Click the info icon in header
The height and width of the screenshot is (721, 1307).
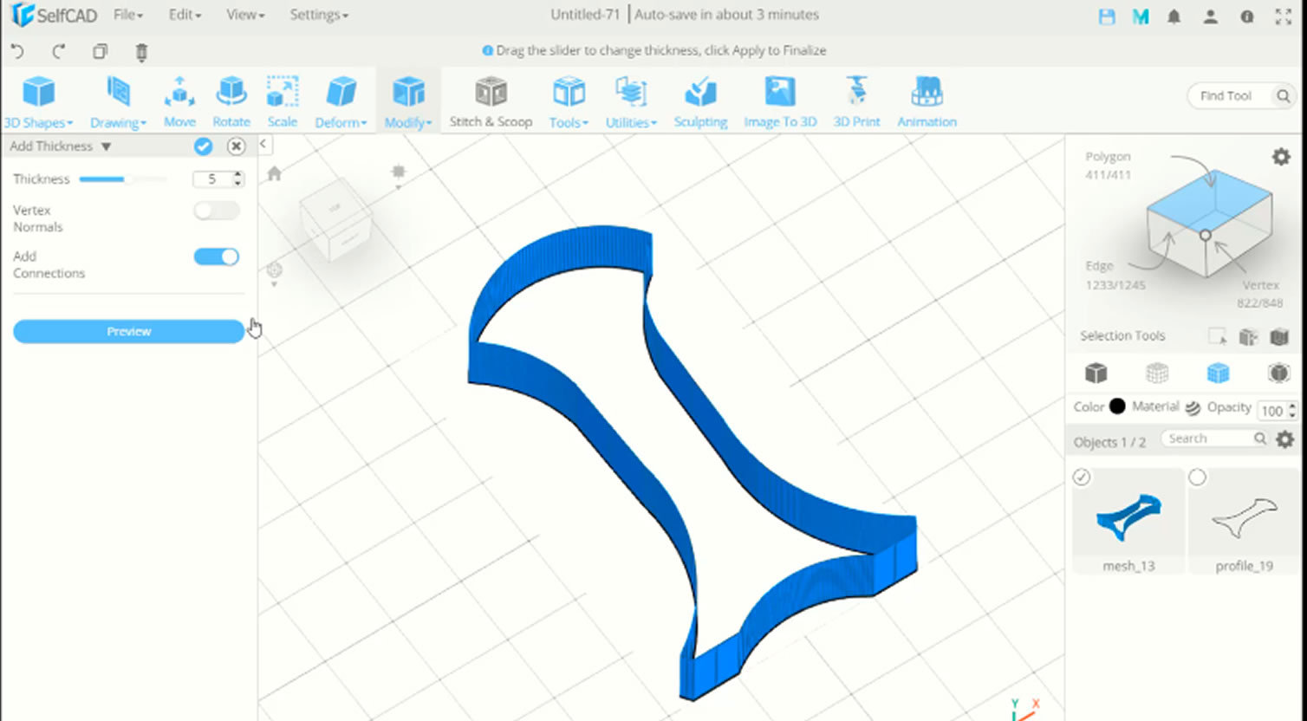tap(1247, 16)
